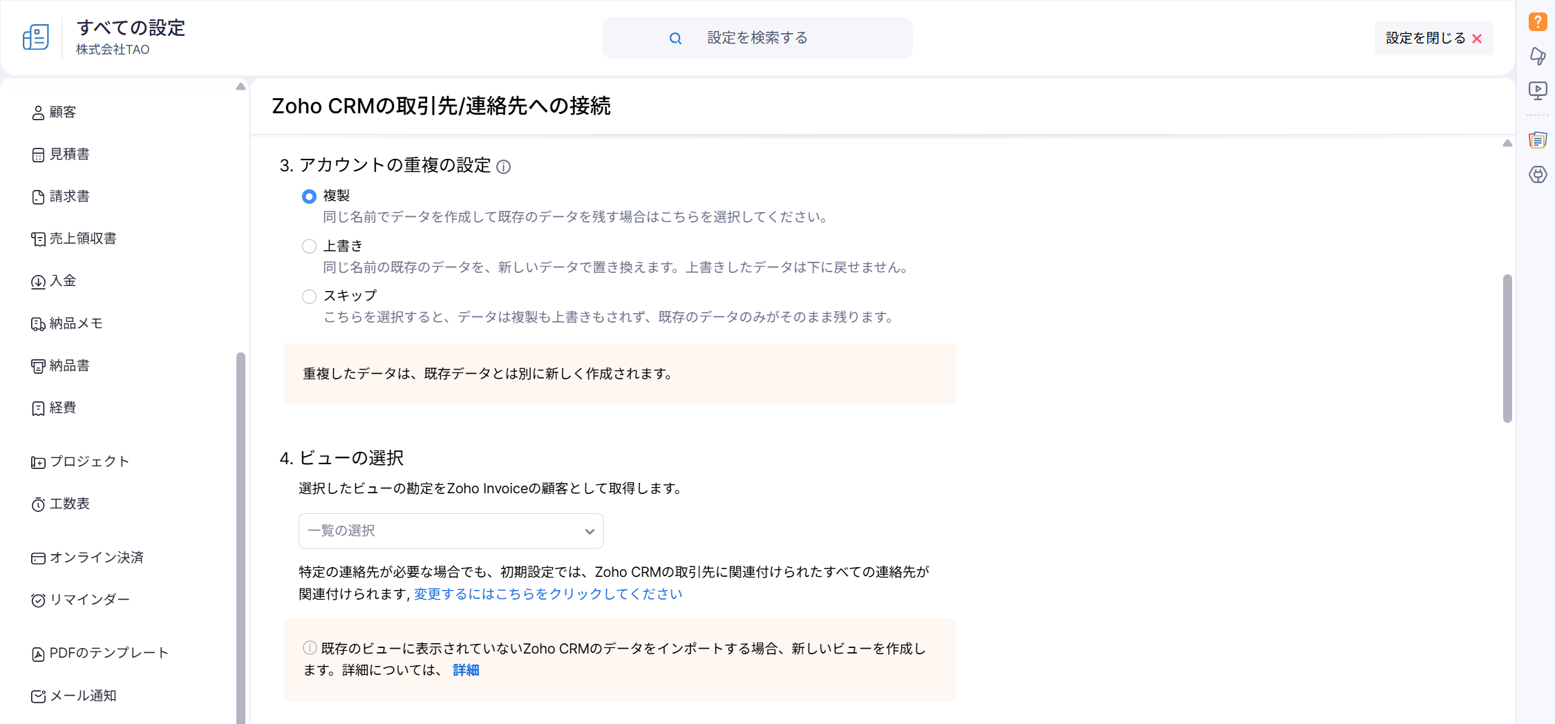Screen dimensions: 1555x724
Task: Click the sidebar scroll-up arrow
Action: (x=241, y=87)
